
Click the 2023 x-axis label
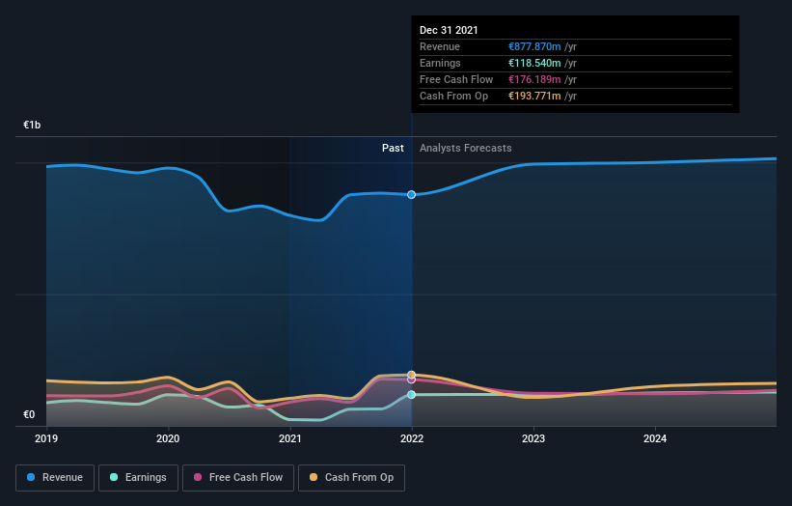pos(533,438)
